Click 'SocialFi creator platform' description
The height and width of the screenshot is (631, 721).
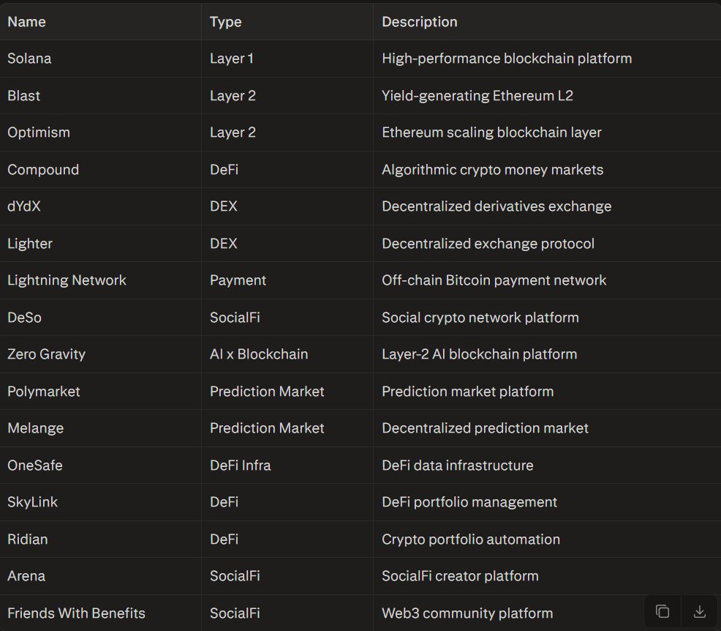(x=460, y=576)
